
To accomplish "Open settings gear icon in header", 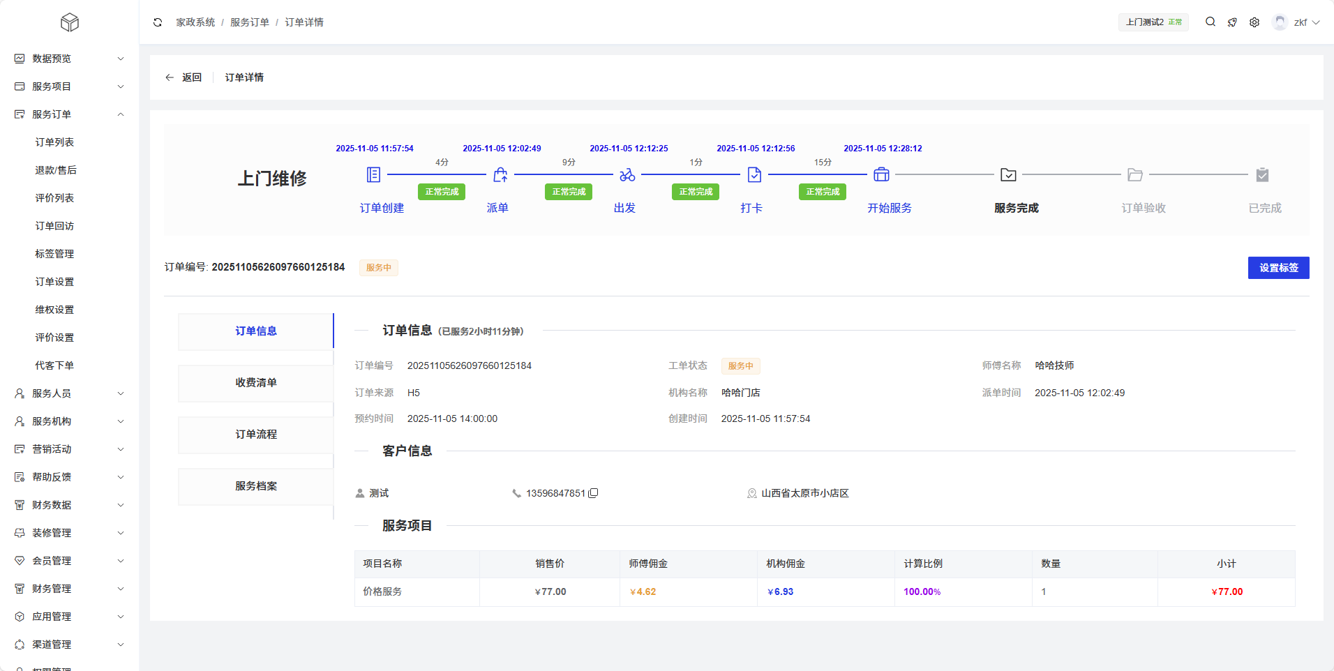I will coord(1254,22).
